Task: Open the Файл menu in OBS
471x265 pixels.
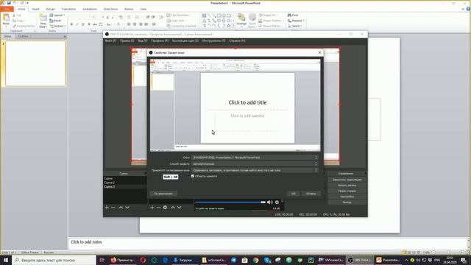Action: pos(110,40)
